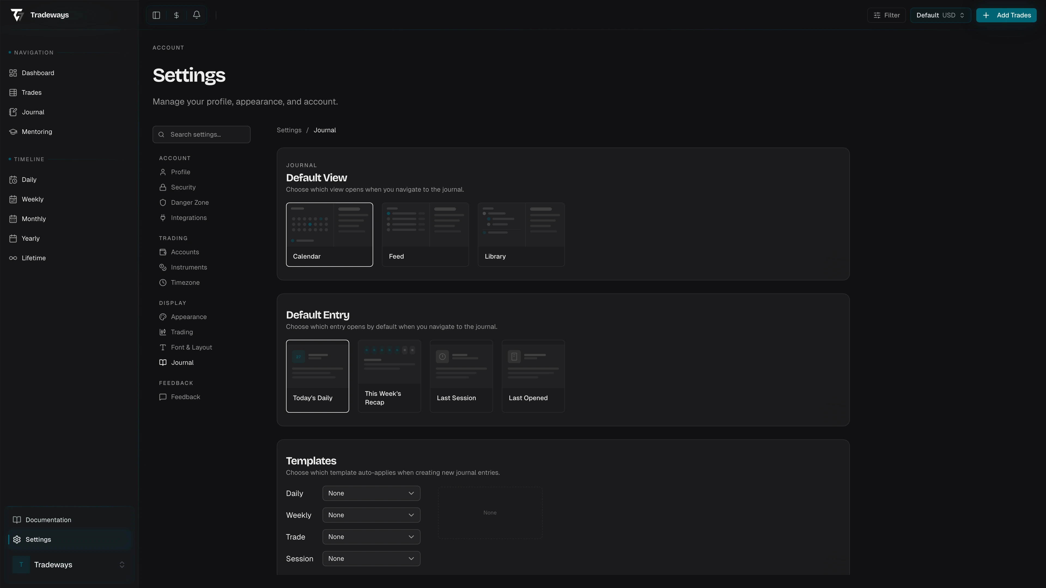
Task: Expand the Daily template dropdown
Action: point(371,494)
